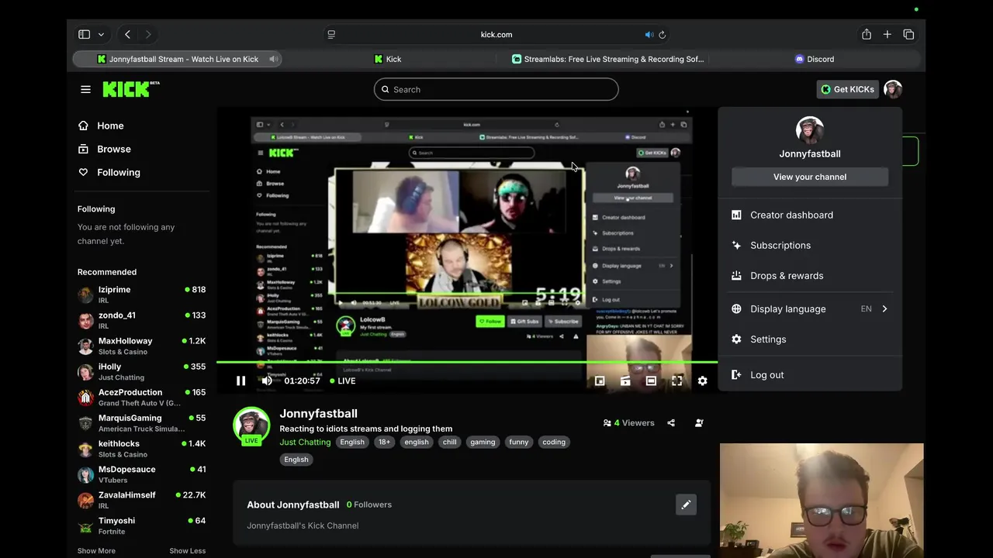The width and height of the screenshot is (993, 558).
Task: Open recommended channel Timyoshi
Action: (141, 525)
